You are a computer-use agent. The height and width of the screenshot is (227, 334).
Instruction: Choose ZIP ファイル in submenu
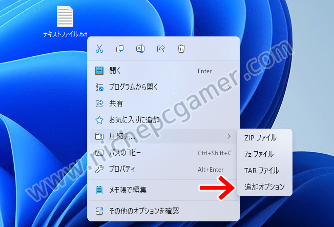click(264, 138)
